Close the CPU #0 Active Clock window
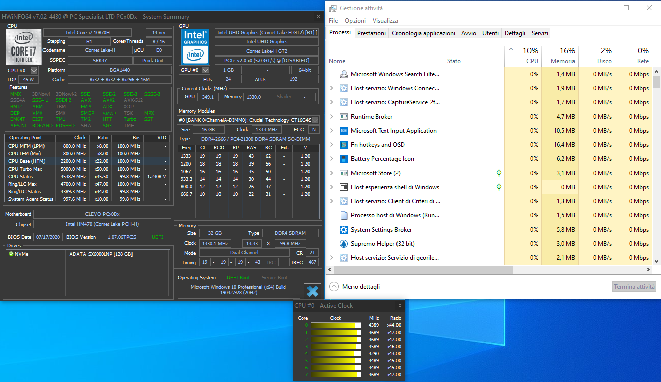This screenshot has width=661, height=382. [x=400, y=305]
